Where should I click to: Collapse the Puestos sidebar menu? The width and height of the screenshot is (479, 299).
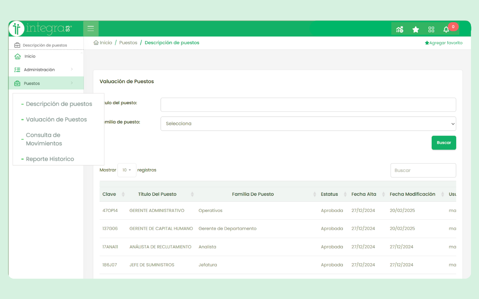(72, 83)
